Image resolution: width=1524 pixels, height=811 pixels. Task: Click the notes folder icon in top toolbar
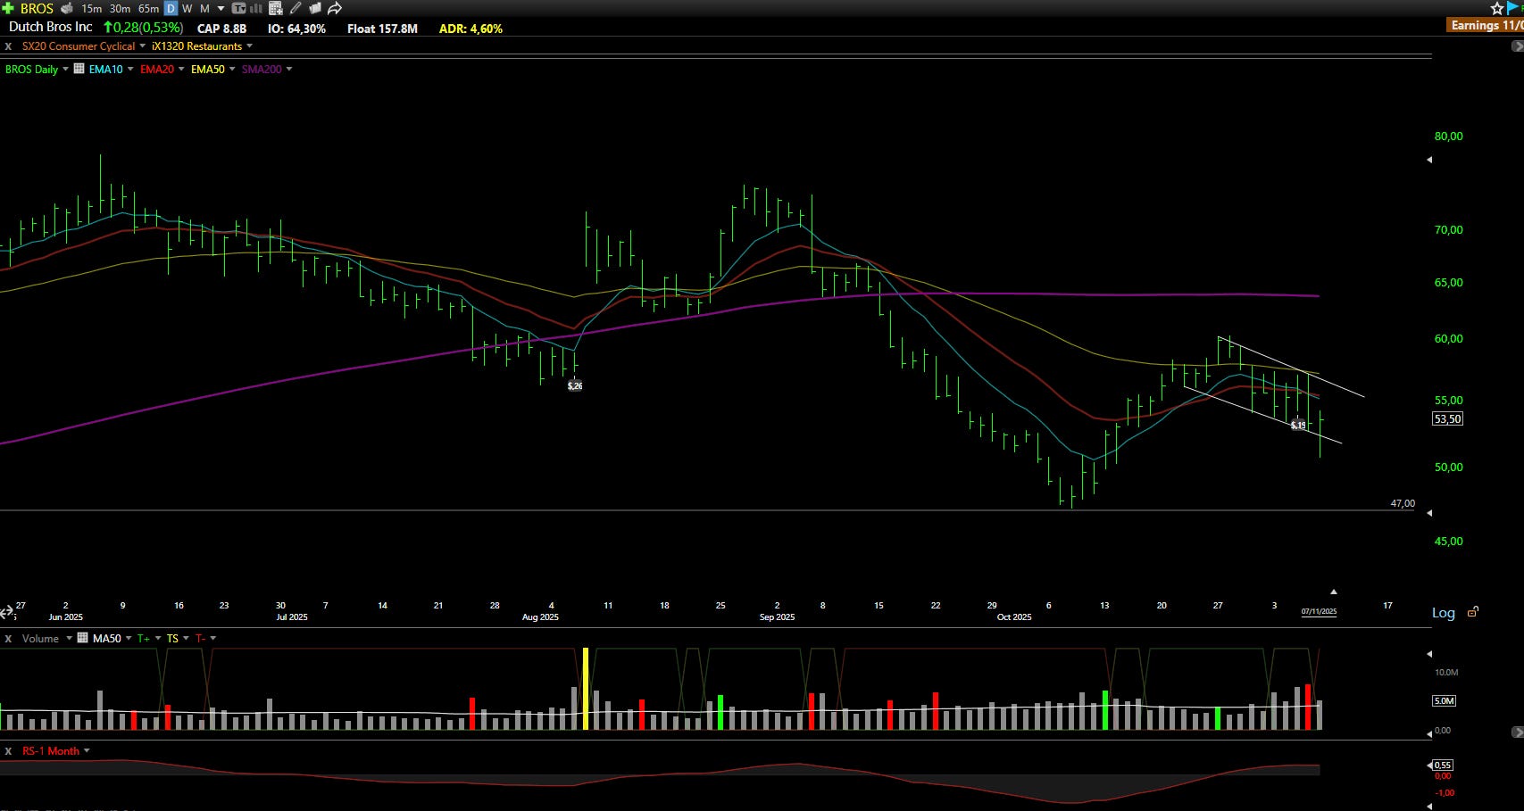click(315, 8)
